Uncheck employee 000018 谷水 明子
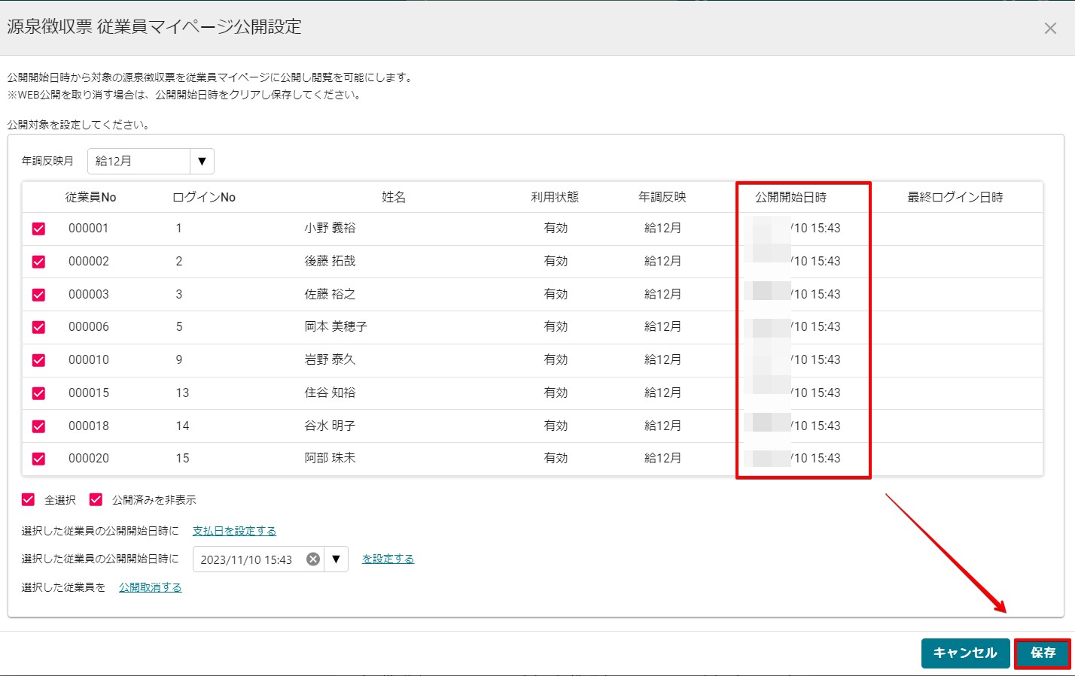The image size is (1075, 676). coord(38,426)
